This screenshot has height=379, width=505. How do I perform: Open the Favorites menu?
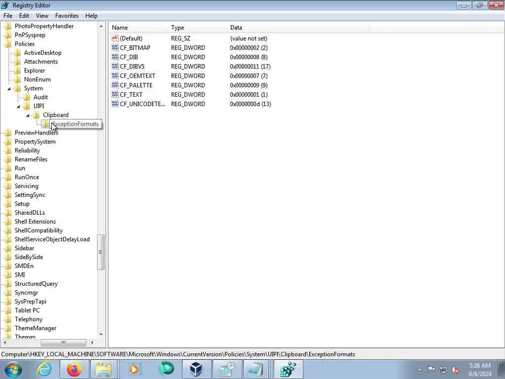coord(67,16)
